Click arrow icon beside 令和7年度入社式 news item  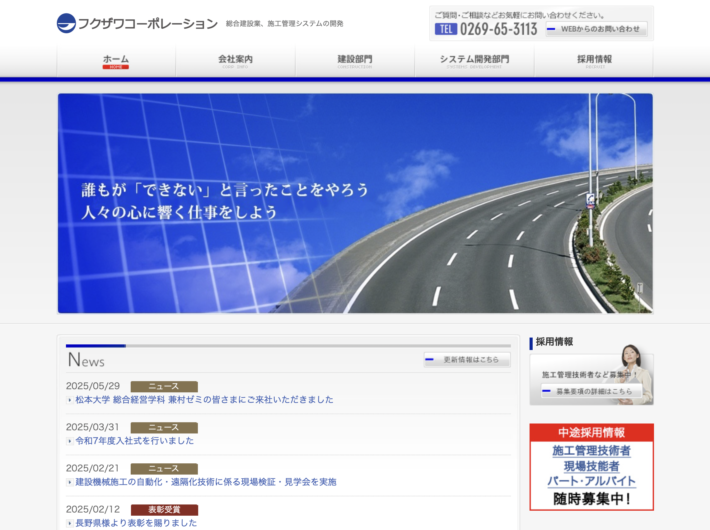pyautogui.click(x=70, y=441)
